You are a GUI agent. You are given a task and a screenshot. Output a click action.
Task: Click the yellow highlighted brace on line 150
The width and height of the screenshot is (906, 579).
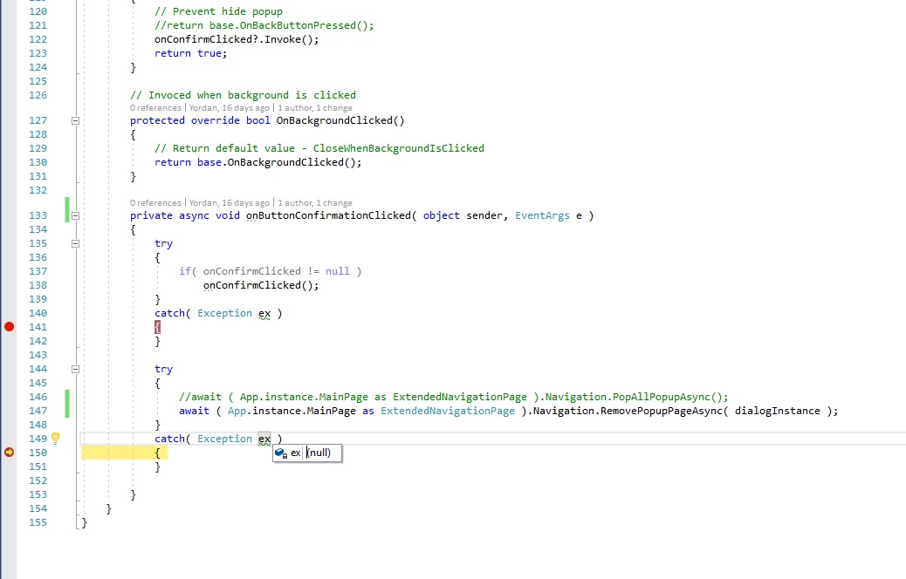tap(157, 453)
